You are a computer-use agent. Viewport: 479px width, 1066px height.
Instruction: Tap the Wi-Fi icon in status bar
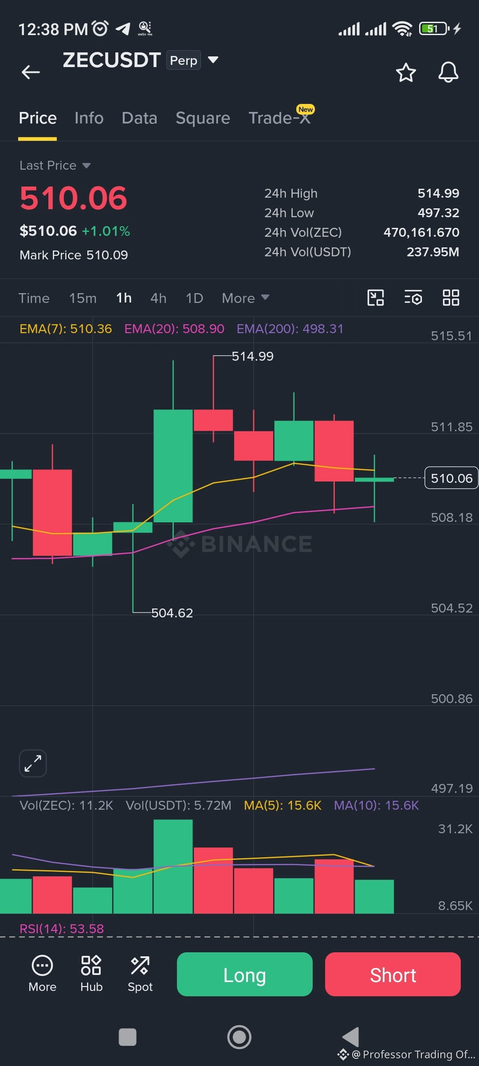click(403, 29)
